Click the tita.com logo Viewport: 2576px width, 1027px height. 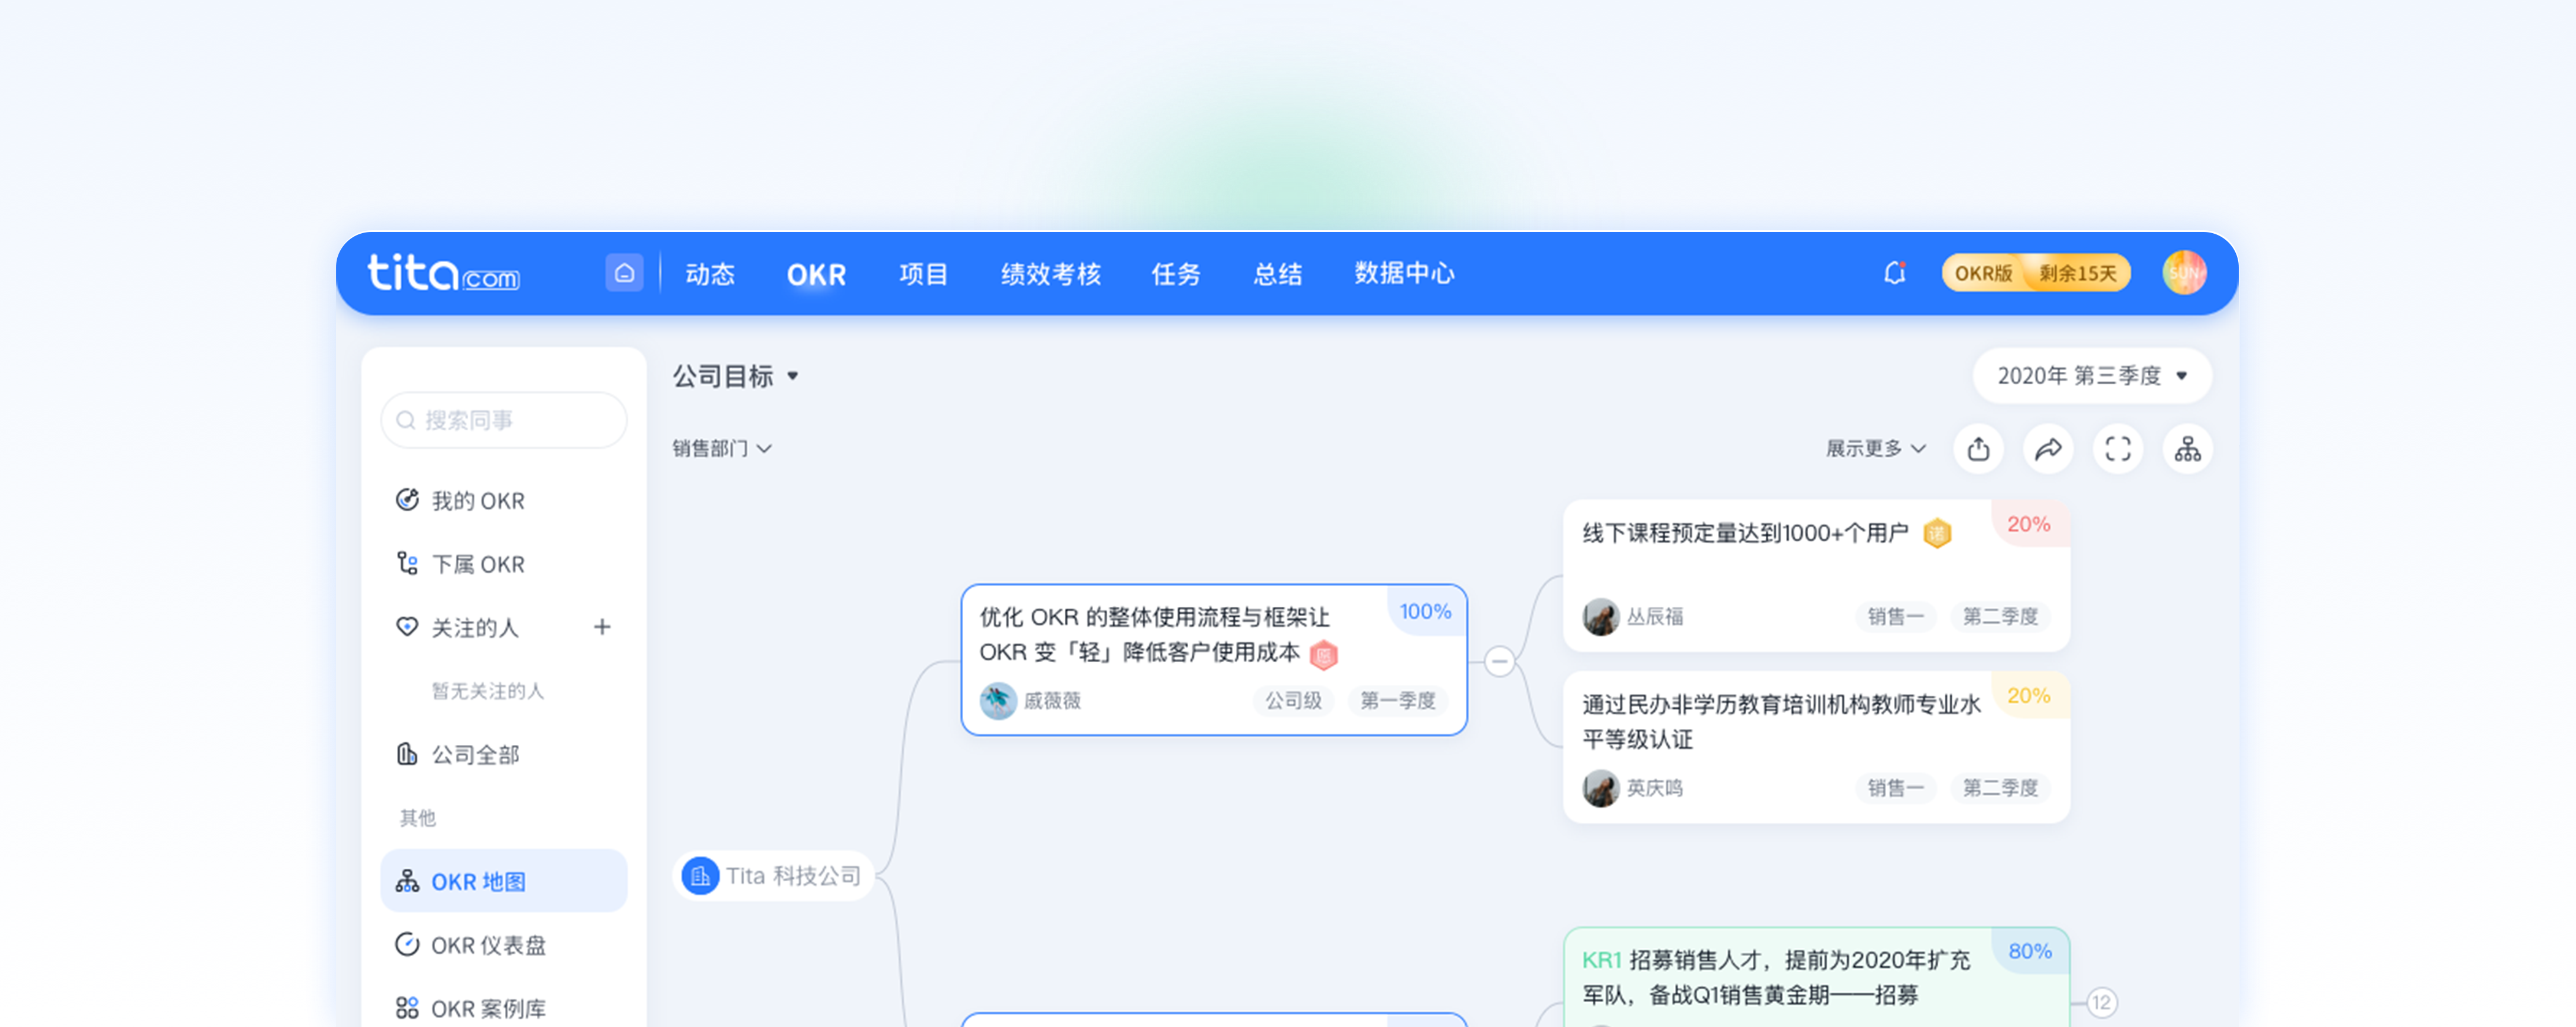click(443, 273)
